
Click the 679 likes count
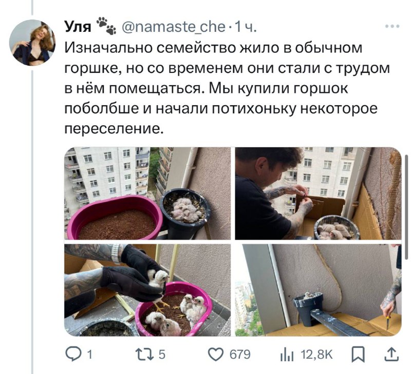pyautogui.click(x=240, y=355)
